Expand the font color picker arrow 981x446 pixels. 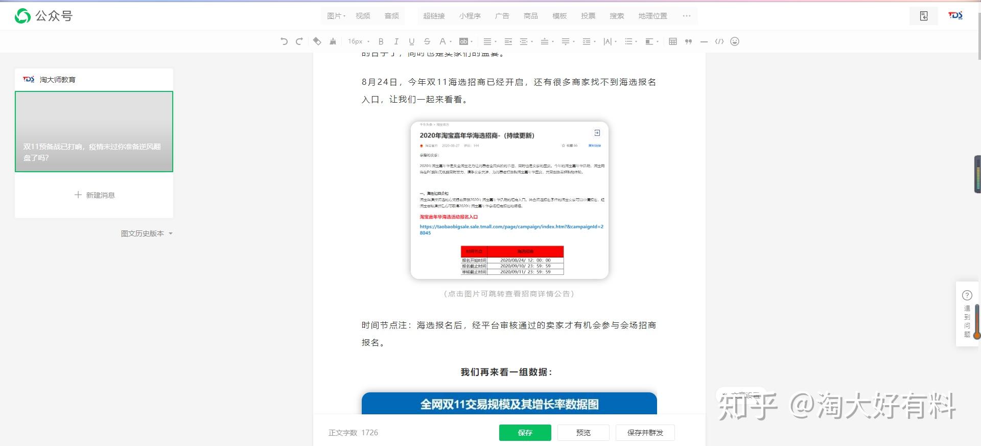pyautogui.click(x=451, y=42)
